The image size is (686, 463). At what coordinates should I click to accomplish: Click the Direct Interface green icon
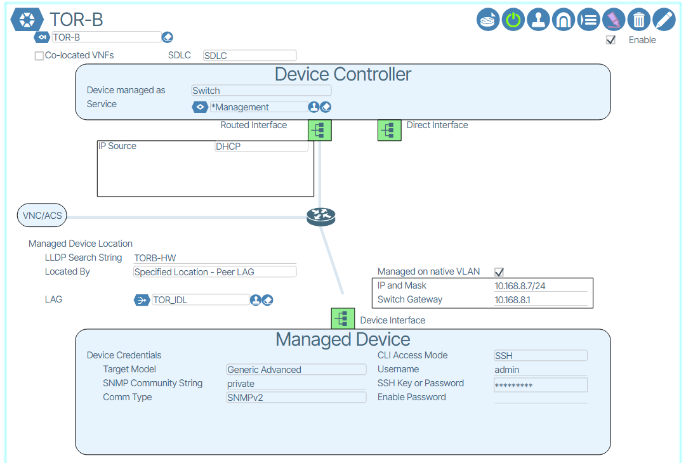coord(389,130)
